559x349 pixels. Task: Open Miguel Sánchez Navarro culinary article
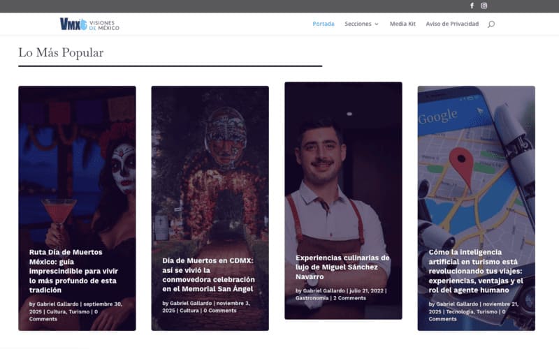tap(342, 267)
